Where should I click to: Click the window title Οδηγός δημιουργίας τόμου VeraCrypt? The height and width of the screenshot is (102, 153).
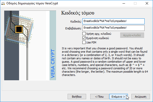[x=32, y=3]
